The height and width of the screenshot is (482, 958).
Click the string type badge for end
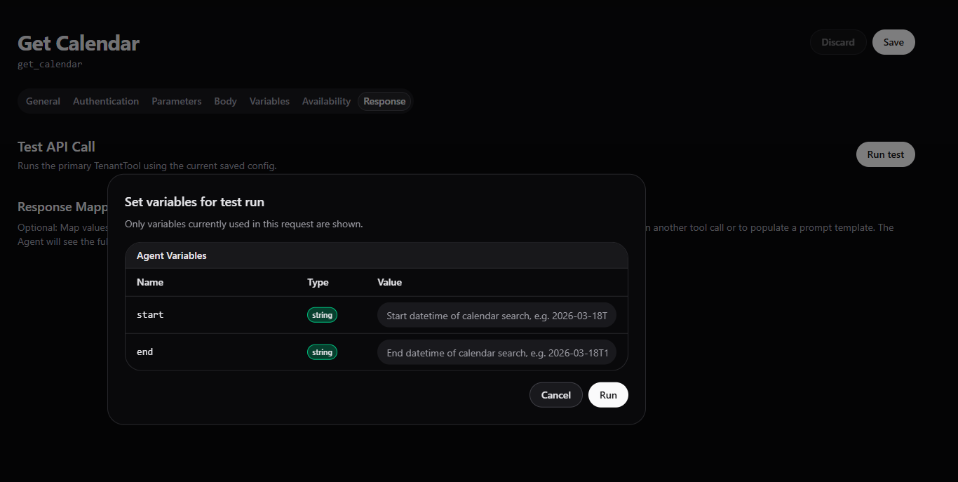pyautogui.click(x=322, y=352)
